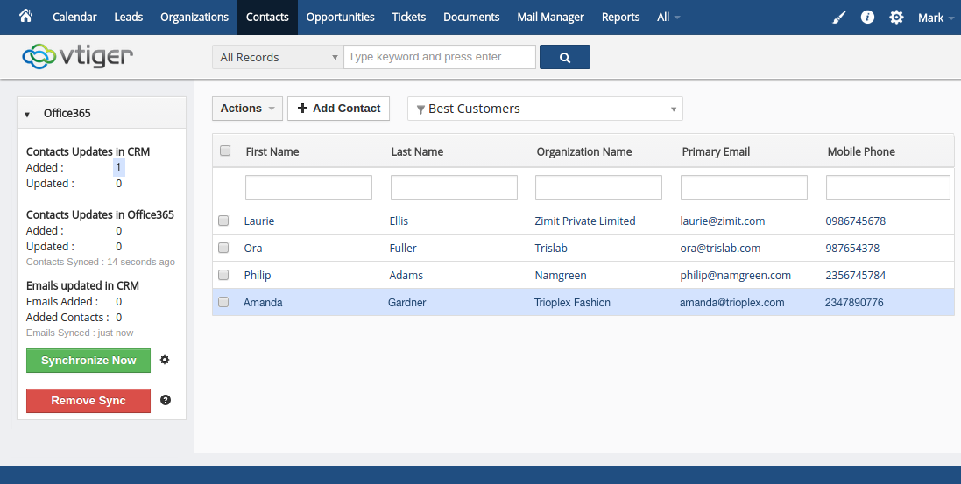Image resolution: width=961 pixels, height=484 pixels.
Task: Sort by the Mobile Phone column header
Action: point(861,152)
